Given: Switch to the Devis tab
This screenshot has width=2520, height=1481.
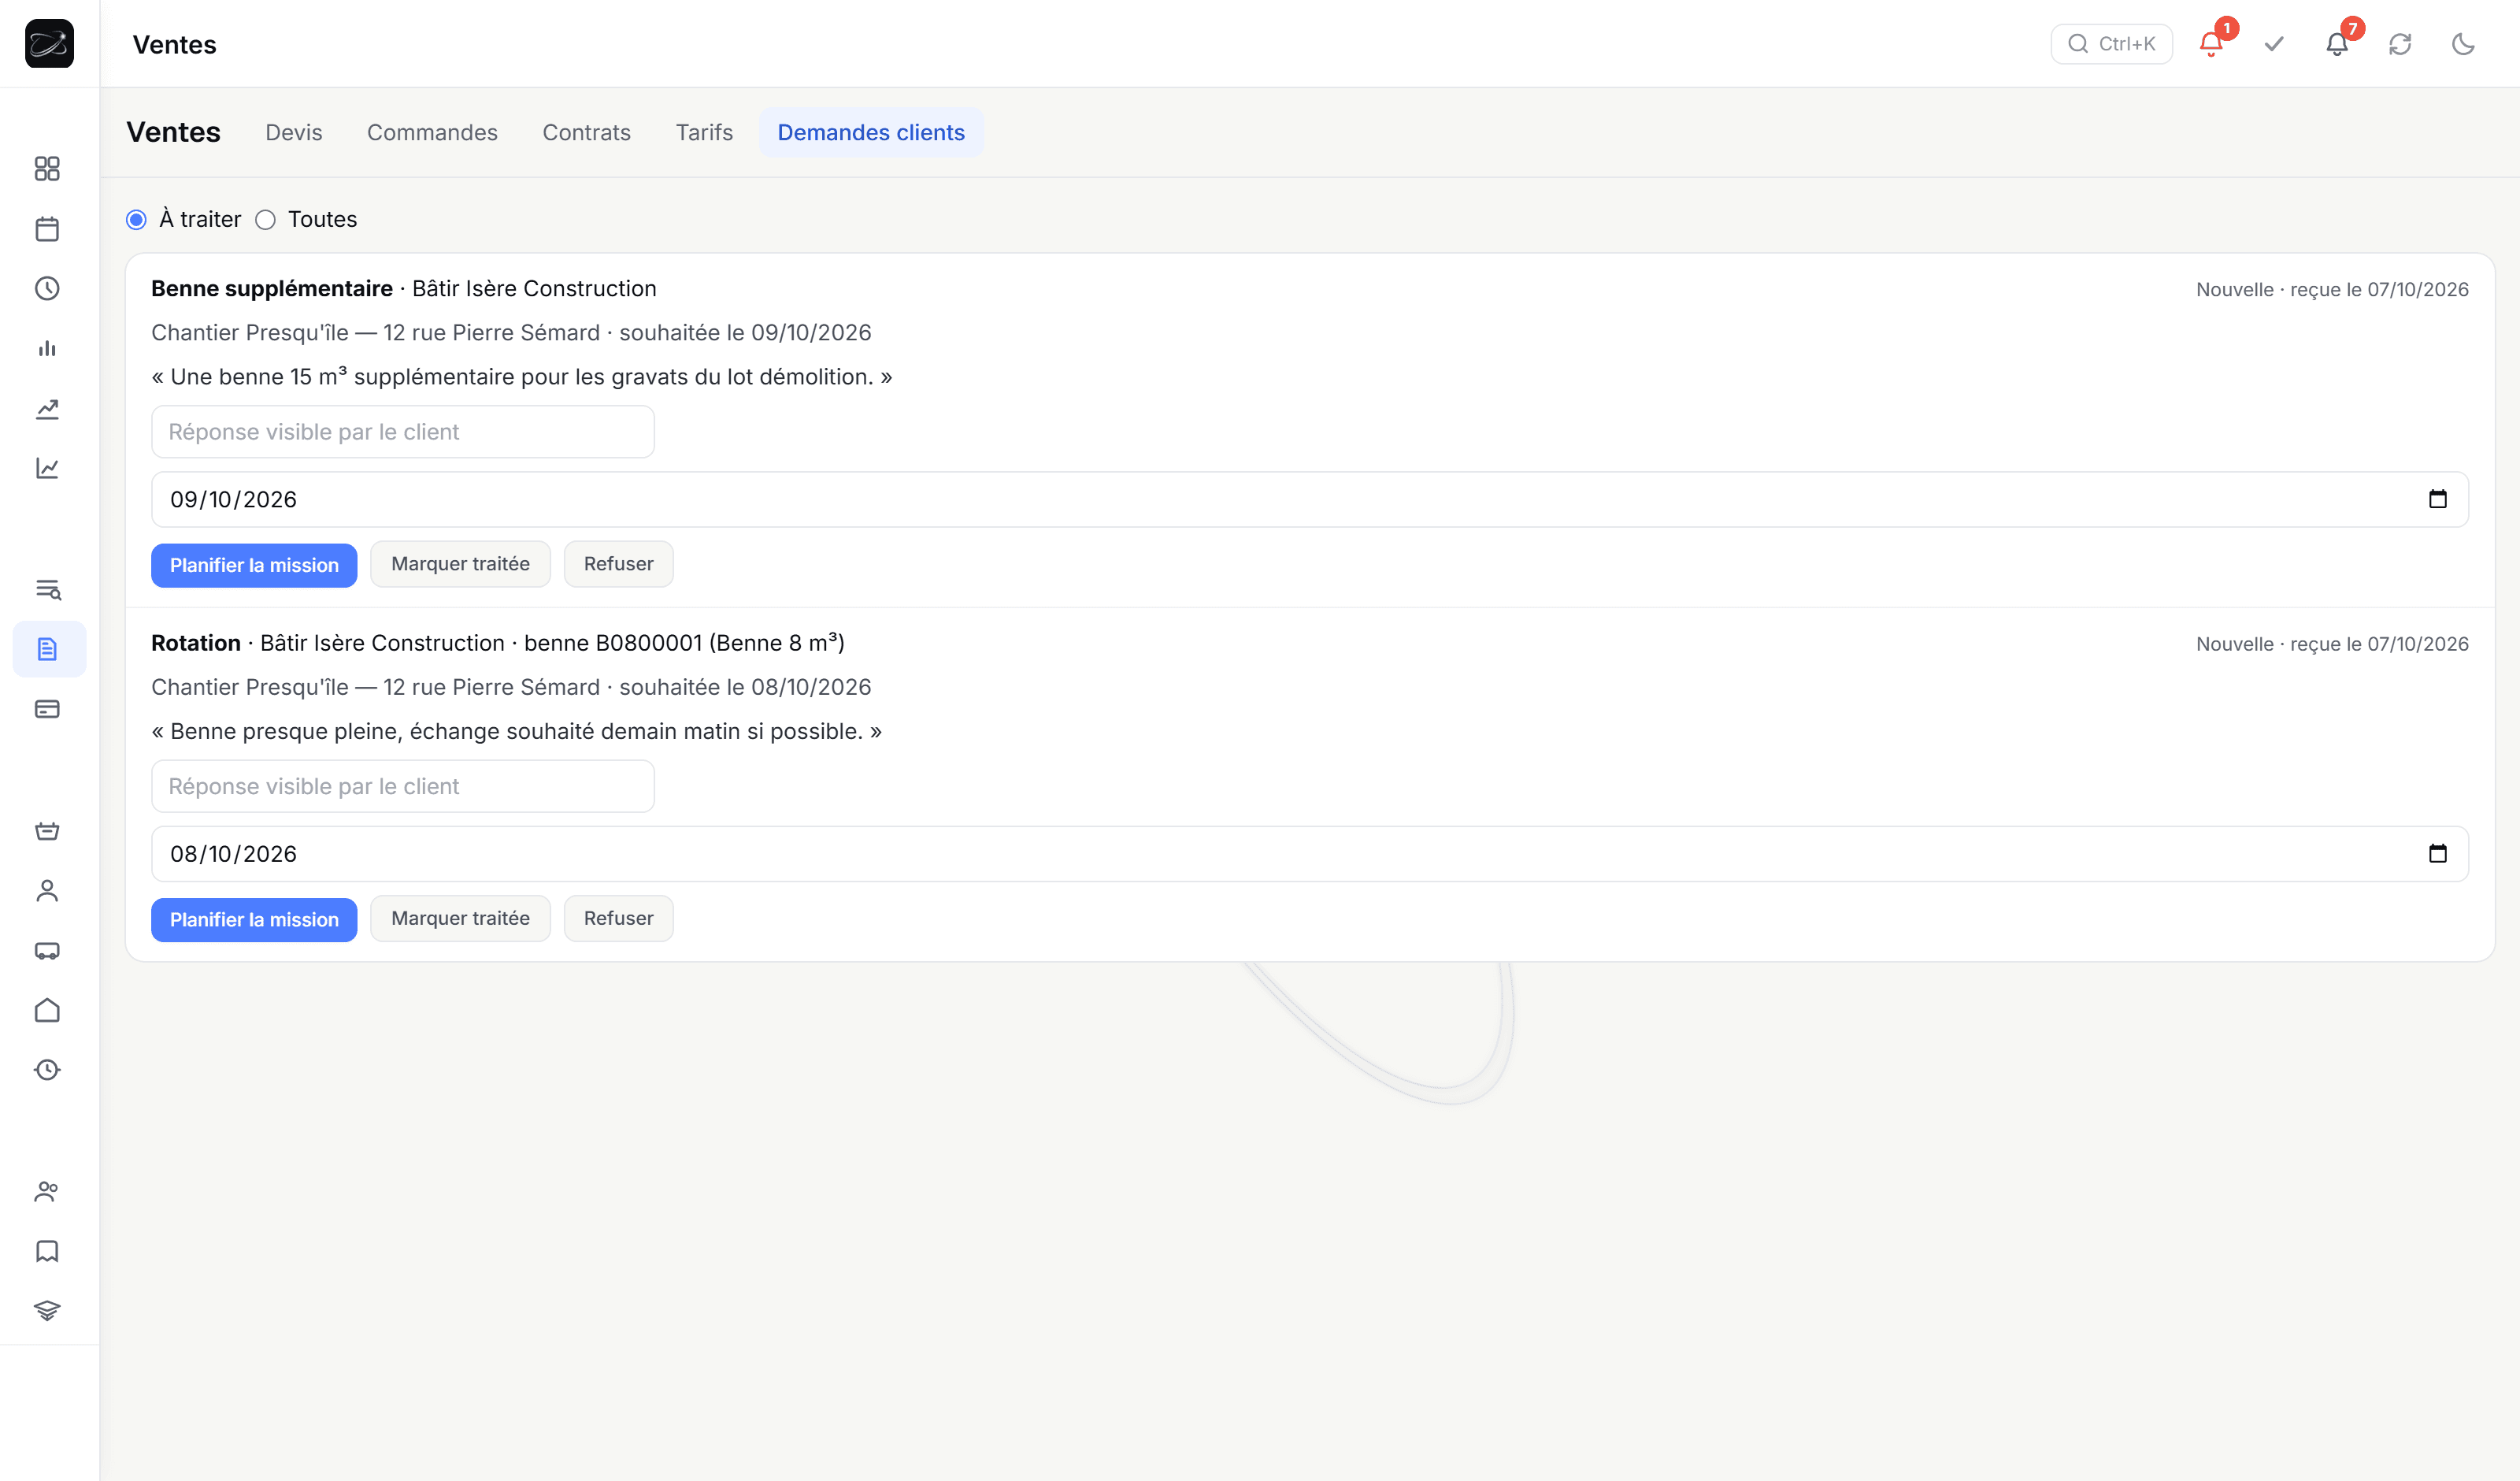Looking at the screenshot, I should point(294,132).
